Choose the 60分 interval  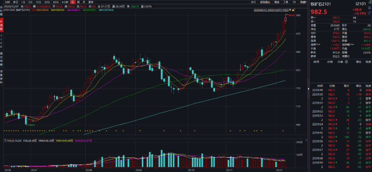[56, 2]
